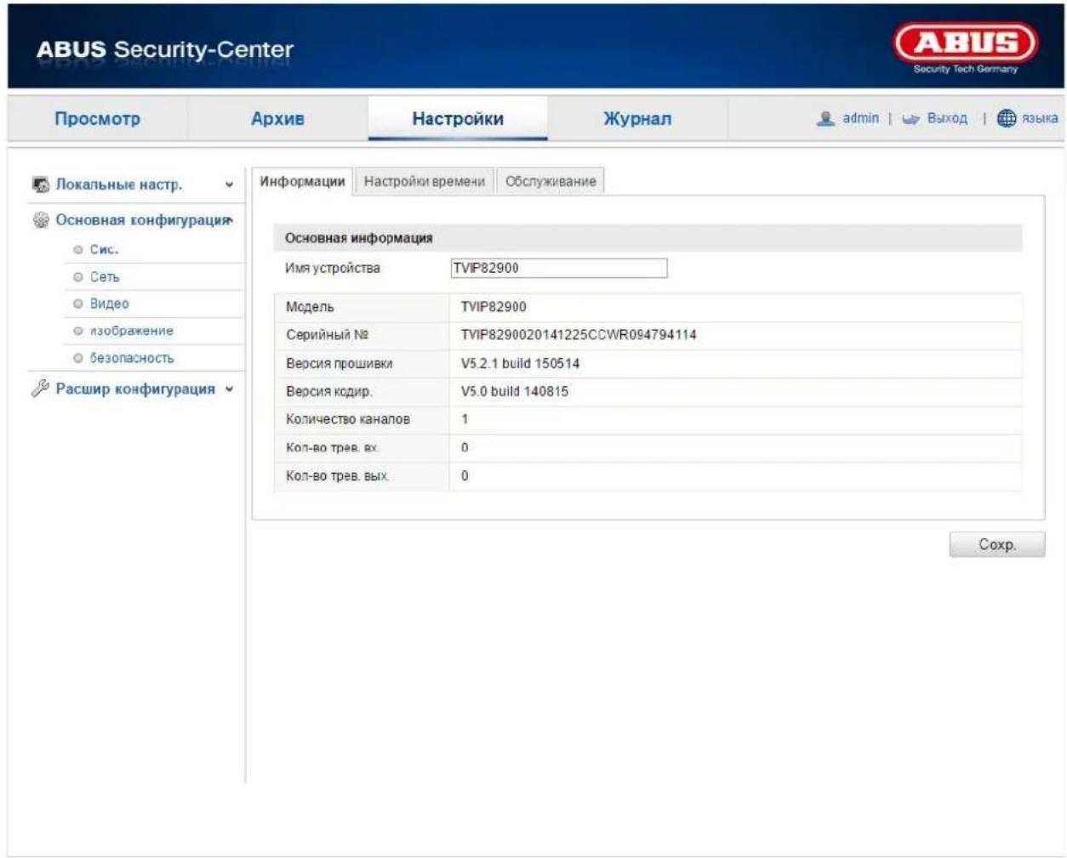Open Расшир конфигурация section
The height and width of the screenshot is (858, 1067).
pyautogui.click(x=135, y=389)
